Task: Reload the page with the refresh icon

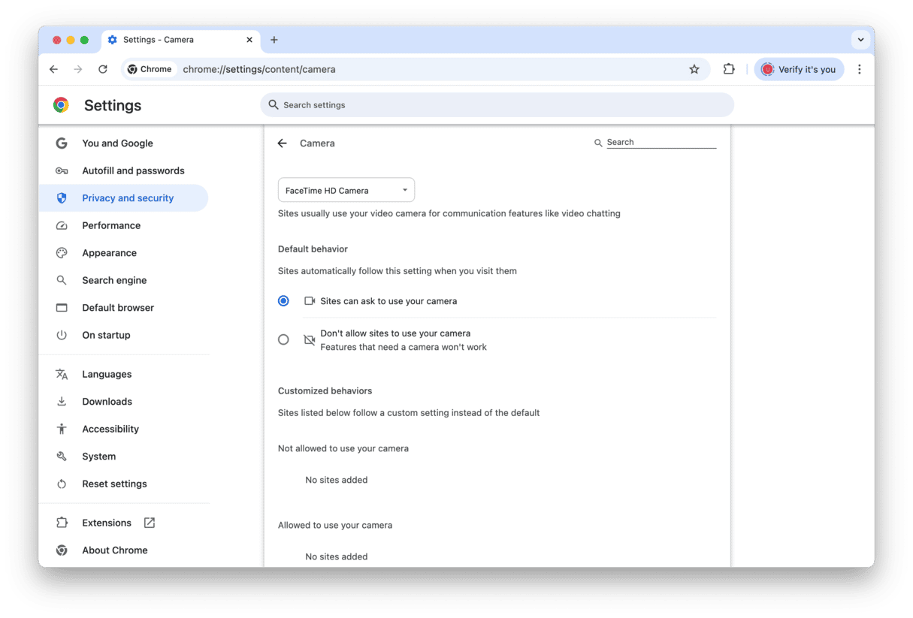Action: [103, 69]
